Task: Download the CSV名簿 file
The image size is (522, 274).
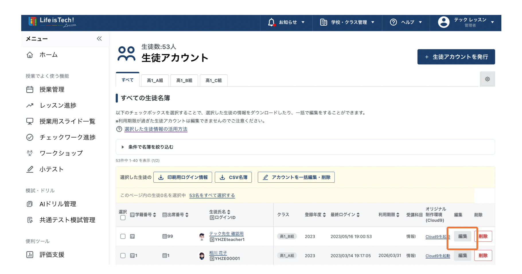Action: (x=233, y=177)
